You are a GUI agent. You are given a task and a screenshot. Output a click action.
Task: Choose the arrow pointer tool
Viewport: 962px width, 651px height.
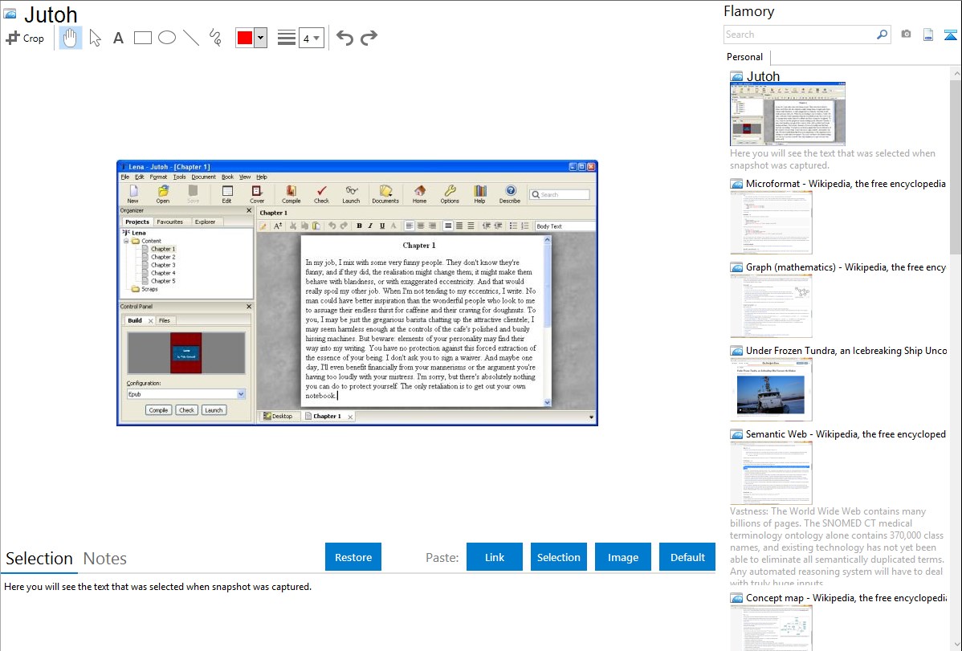[x=95, y=38]
